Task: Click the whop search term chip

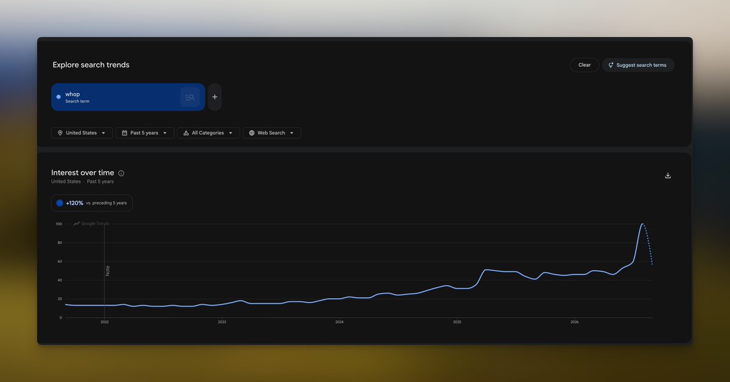Action: pos(128,97)
